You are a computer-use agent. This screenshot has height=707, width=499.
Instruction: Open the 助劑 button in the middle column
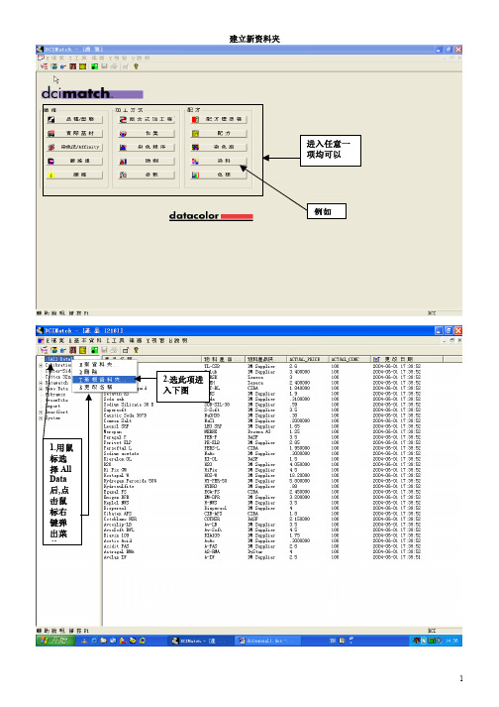(147, 161)
